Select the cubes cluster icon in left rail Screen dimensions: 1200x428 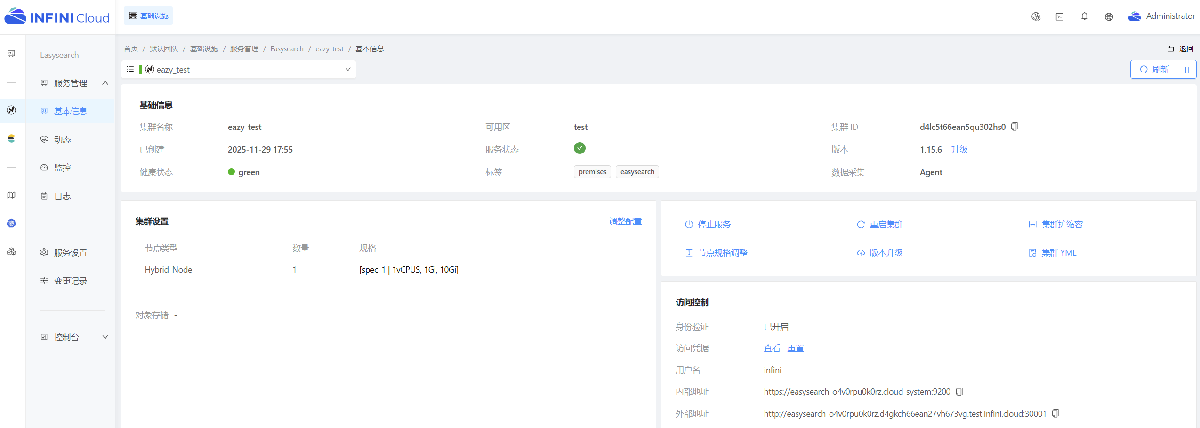[11, 251]
